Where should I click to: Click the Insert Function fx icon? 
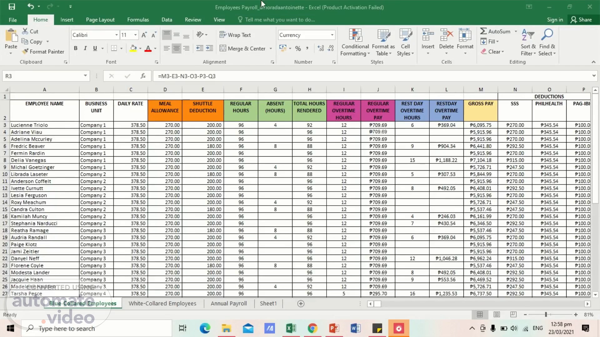pos(143,76)
